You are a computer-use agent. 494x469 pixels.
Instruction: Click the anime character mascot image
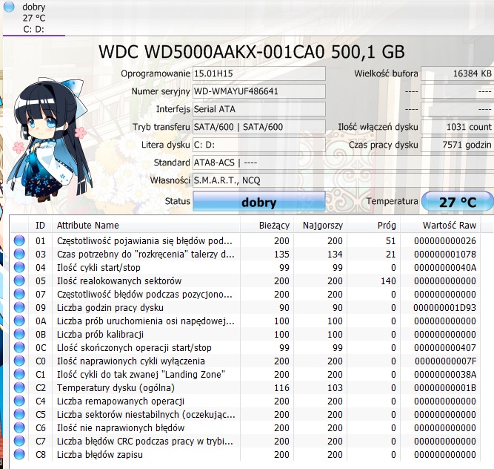(x=50, y=140)
